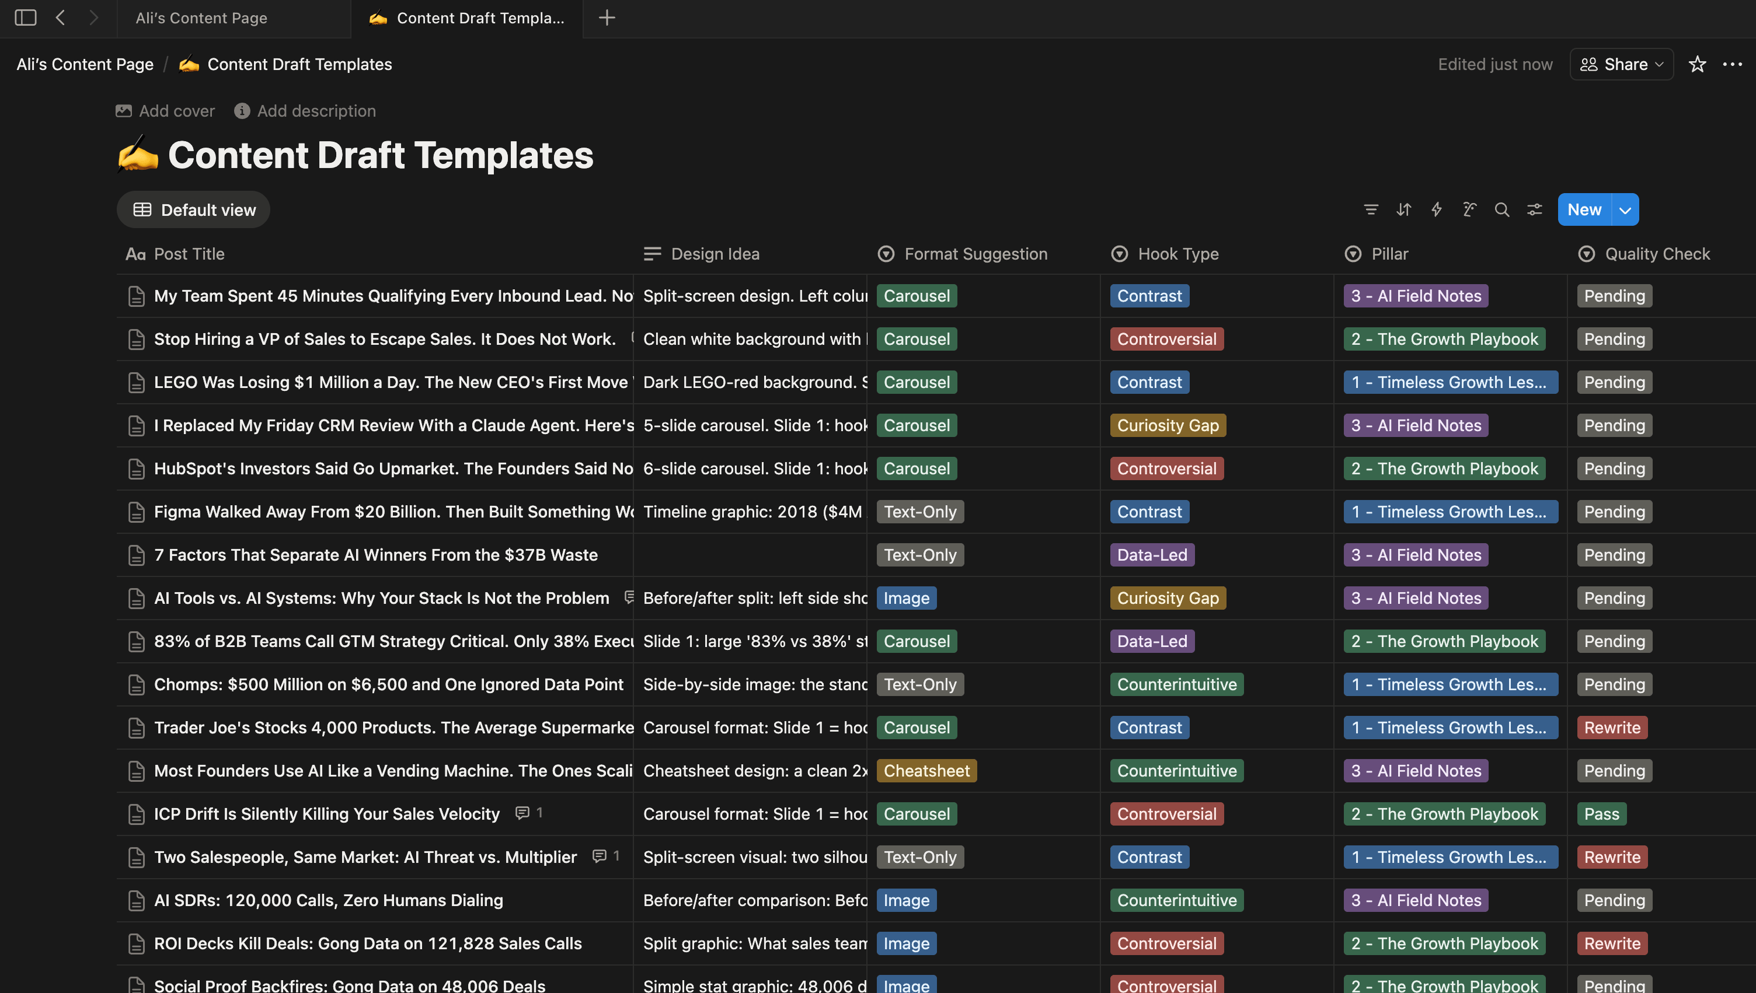Open view settings sliders icon
Viewport: 1756px width, 993px height.
[x=1534, y=209]
